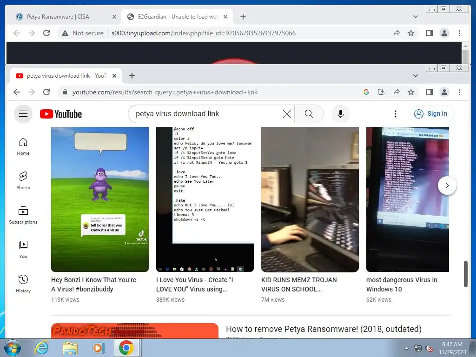The height and width of the screenshot is (357, 476).
Task: Clear the YouTube search query with X
Action: coord(286,114)
